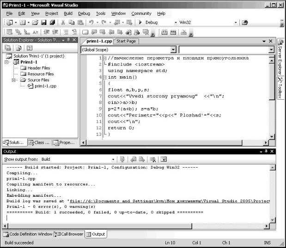Screen dimensions: 286x248
Task: Open the build log file link
Action: coord(170,201)
